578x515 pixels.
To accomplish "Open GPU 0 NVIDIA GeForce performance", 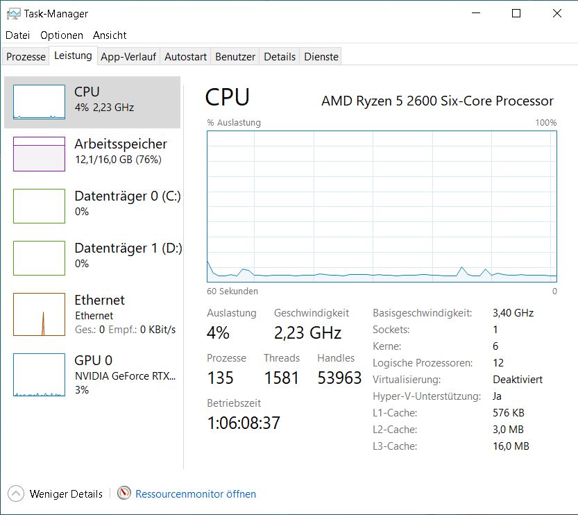I will (39, 375).
